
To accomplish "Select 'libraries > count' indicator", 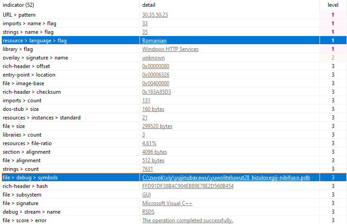I will coord(22,135).
